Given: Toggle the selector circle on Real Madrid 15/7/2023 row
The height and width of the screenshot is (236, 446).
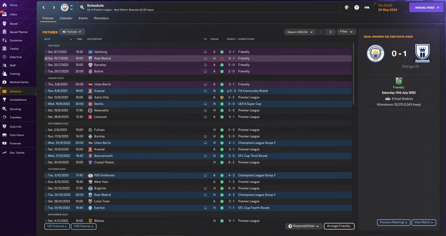Looking at the screenshot, I should (46, 58).
